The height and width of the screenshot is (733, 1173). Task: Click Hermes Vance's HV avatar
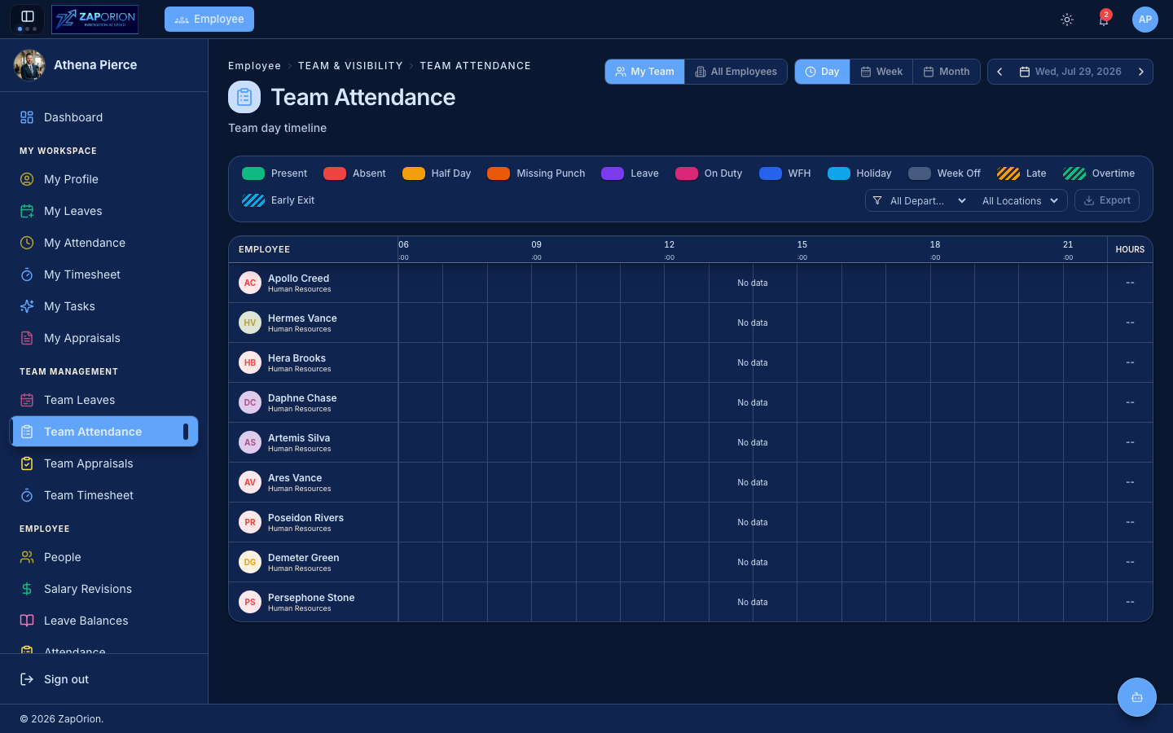pos(250,323)
